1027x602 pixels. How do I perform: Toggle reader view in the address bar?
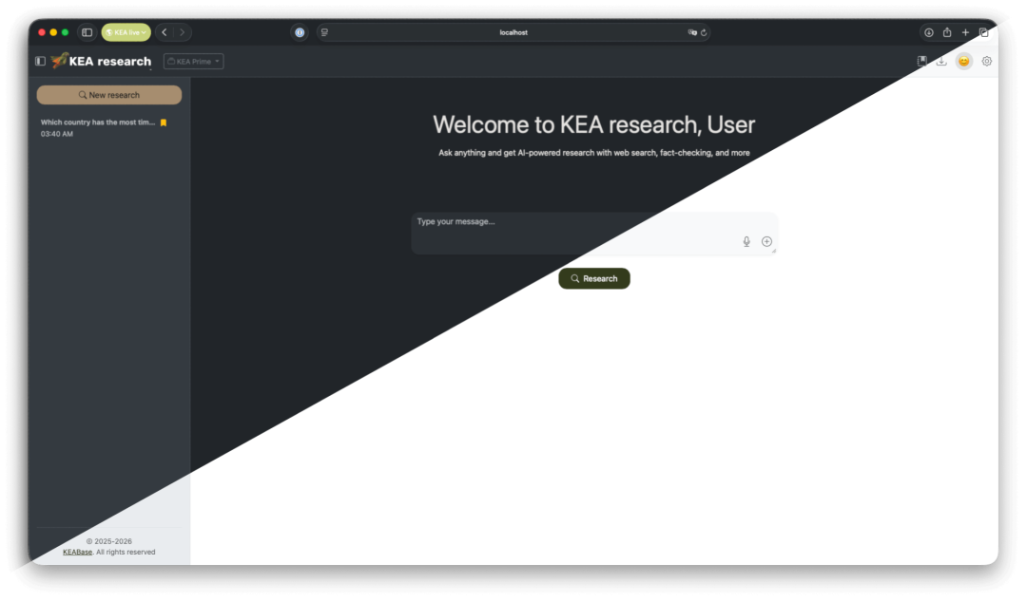click(x=324, y=31)
